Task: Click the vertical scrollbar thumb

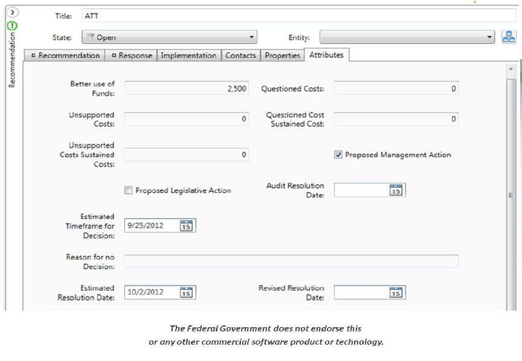Action: (511, 196)
